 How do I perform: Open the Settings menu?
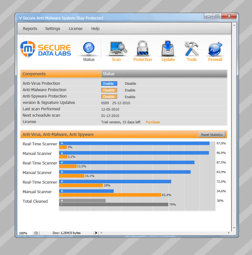pyautogui.click(x=53, y=29)
